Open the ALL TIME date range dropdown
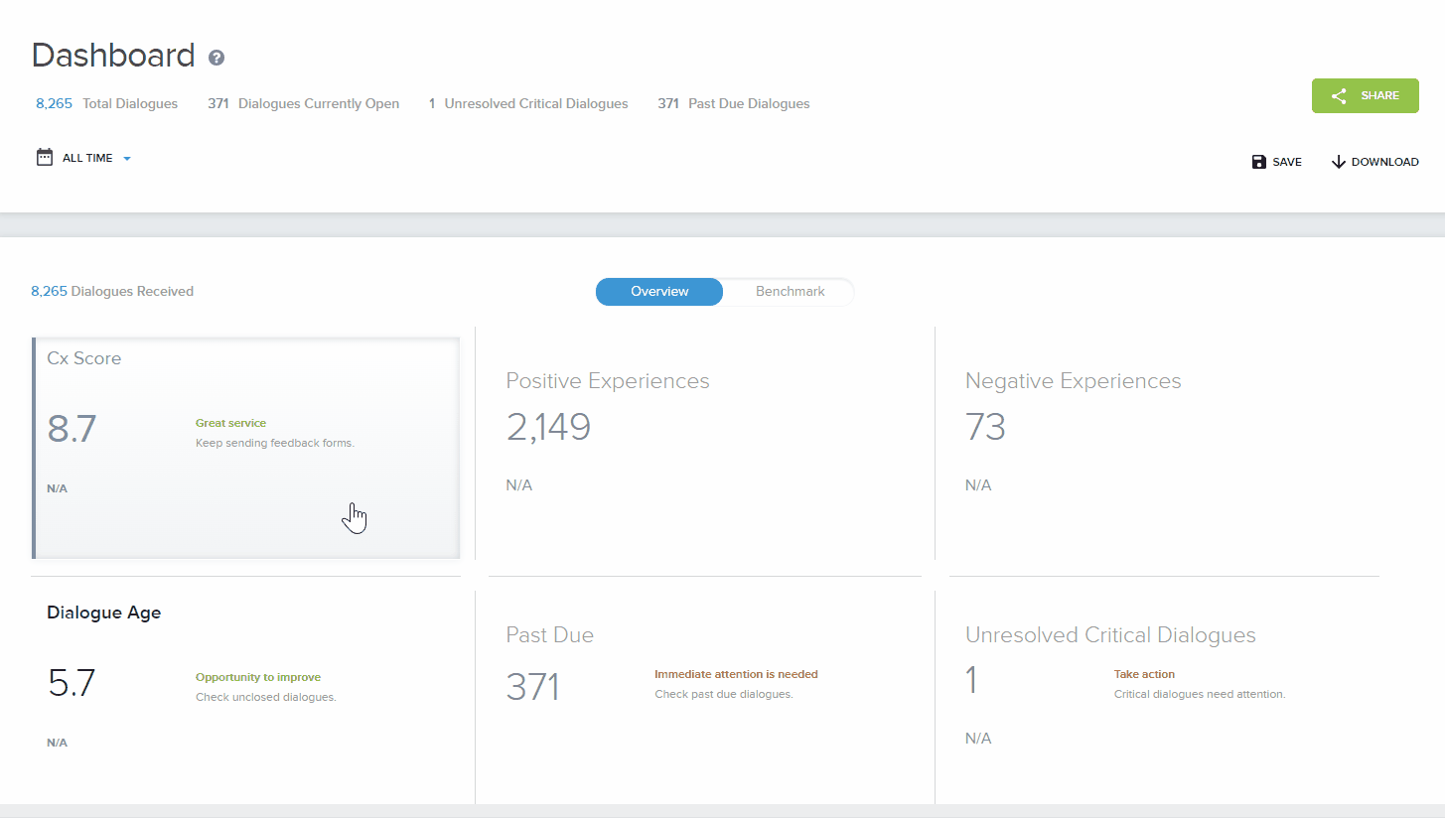The height and width of the screenshot is (818, 1445). (89, 157)
